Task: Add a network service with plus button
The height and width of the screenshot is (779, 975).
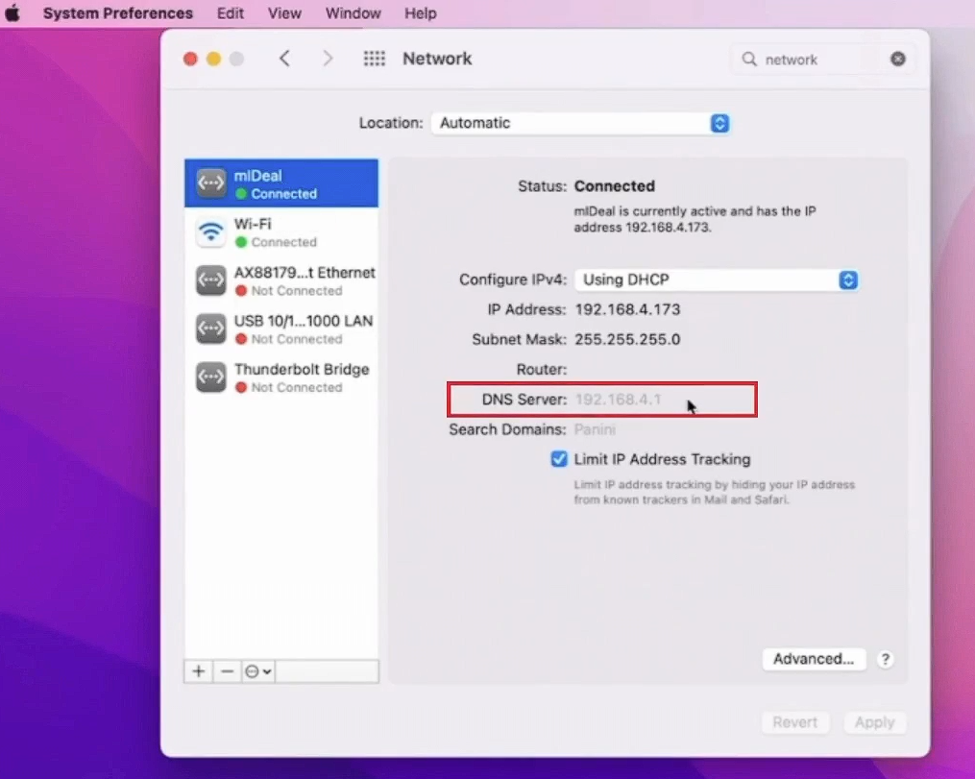Action: (199, 671)
